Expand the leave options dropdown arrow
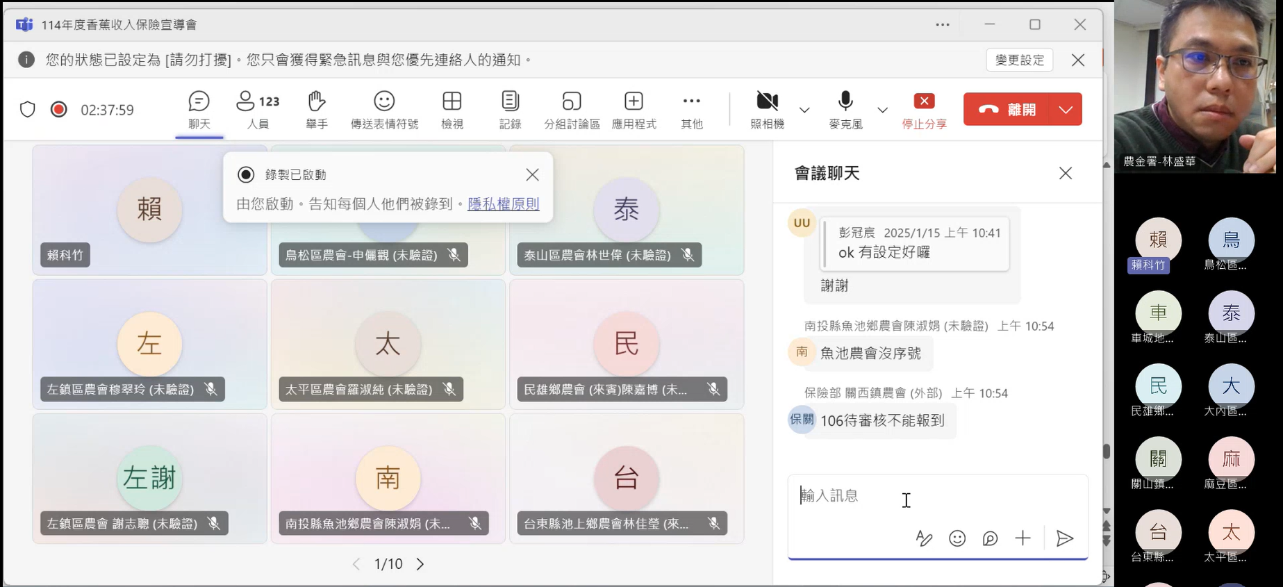1283x587 pixels. click(1066, 109)
